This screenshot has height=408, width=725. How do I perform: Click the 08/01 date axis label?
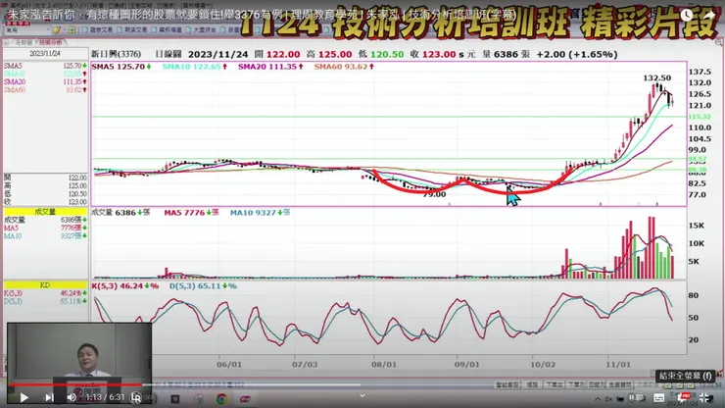[384, 365]
